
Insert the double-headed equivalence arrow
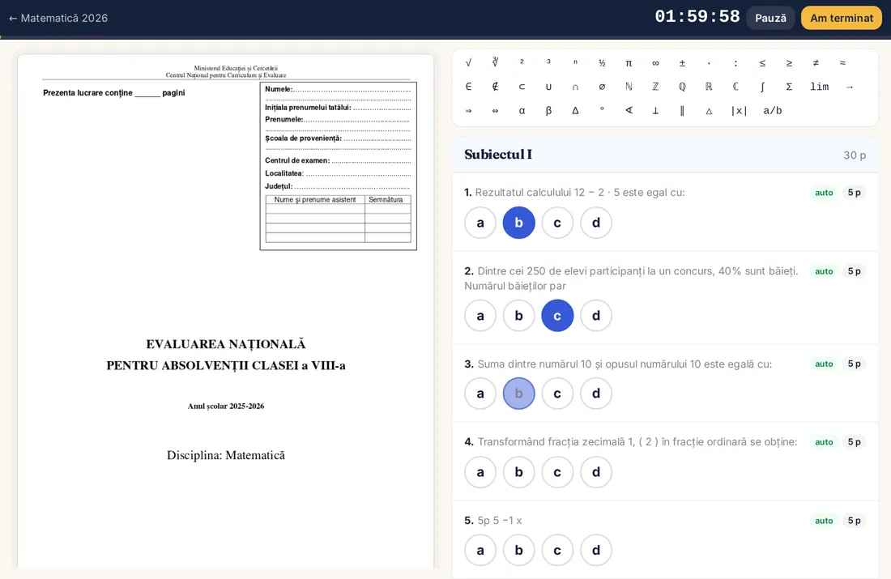(495, 110)
